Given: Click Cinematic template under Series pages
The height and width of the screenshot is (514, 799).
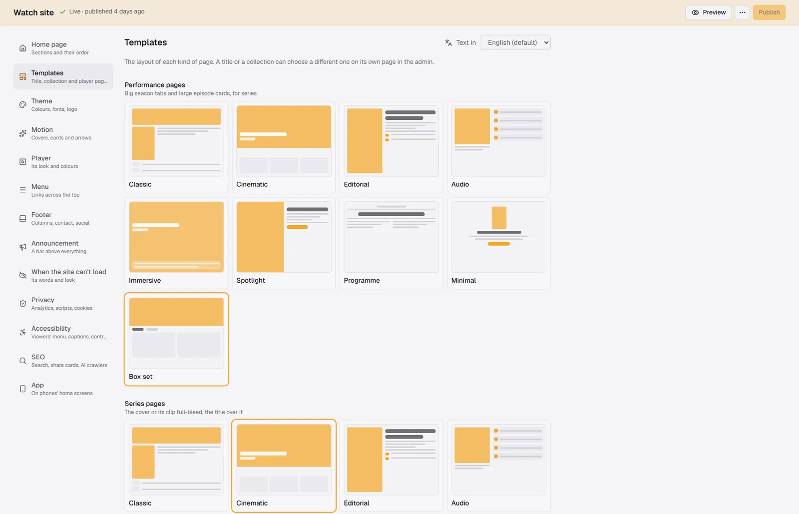Looking at the screenshot, I should pos(284,466).
